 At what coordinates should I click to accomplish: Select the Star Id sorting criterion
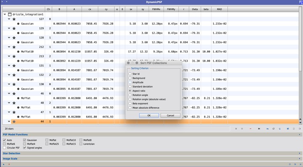click(130, 74)
